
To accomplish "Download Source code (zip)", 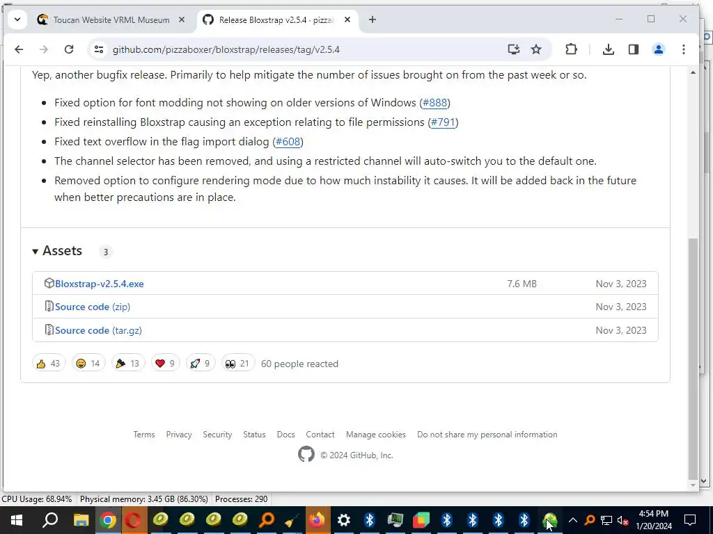I will (x=93, y=307).
